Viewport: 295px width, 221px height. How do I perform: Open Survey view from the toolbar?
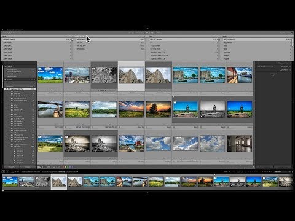pos(53,167)
